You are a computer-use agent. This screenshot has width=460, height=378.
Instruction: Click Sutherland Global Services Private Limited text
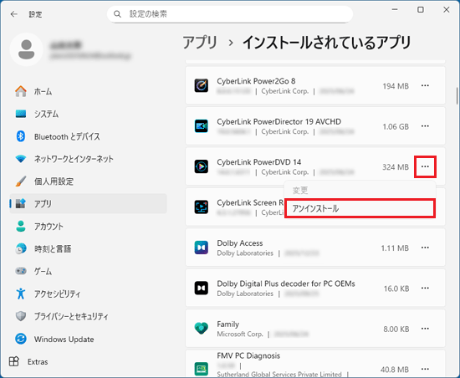click(x=279, y=374)
